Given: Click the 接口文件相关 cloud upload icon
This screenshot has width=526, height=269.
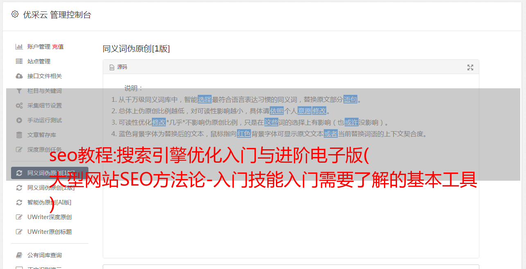Looking at the screenshot, I should (19, 76).
